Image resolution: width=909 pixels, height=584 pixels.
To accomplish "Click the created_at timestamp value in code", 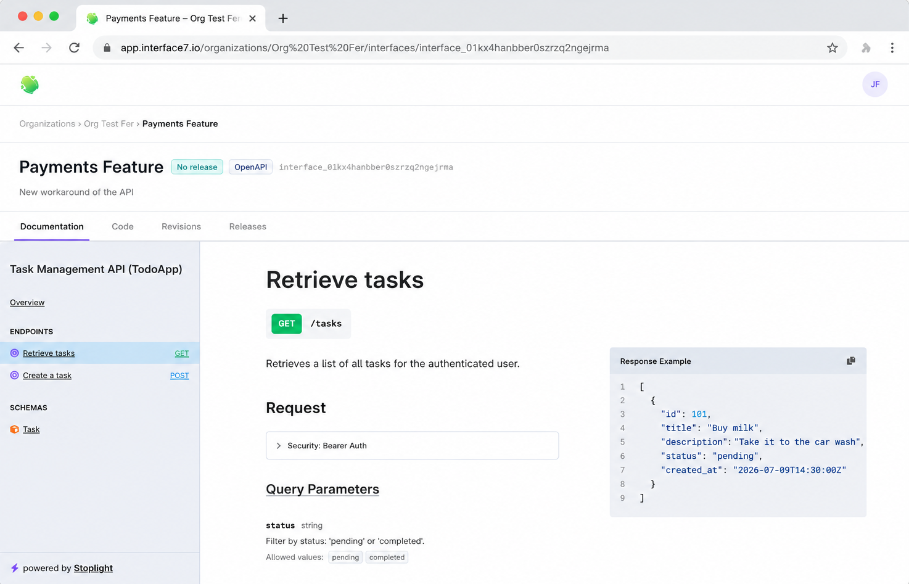I will click(x=789, y=470).
